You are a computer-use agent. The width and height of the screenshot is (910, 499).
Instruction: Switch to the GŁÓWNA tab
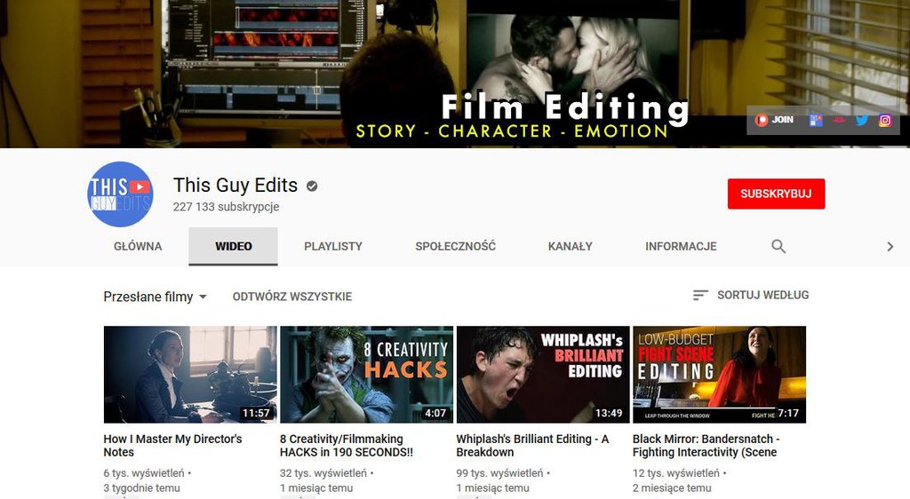click(x=138, y=246)
